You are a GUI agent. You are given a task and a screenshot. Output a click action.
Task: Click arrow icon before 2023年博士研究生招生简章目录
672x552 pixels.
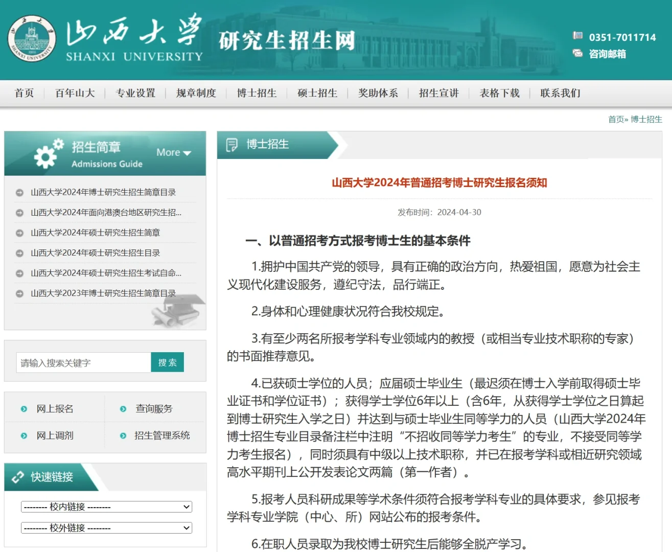(19, 293)
